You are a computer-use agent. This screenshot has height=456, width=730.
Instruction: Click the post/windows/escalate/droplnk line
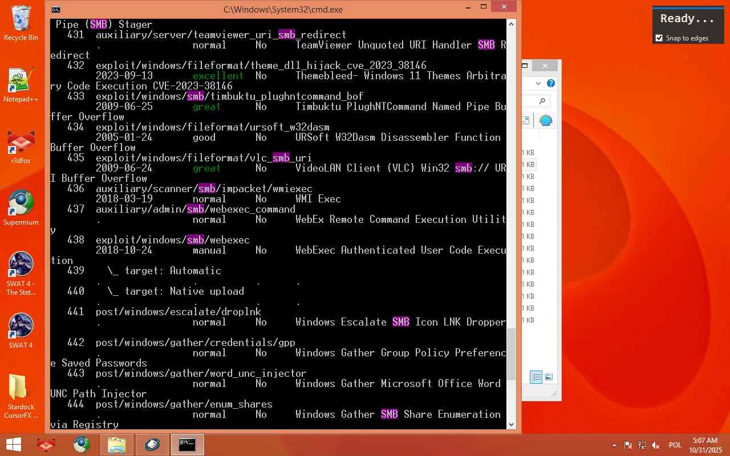pos(178,312)
